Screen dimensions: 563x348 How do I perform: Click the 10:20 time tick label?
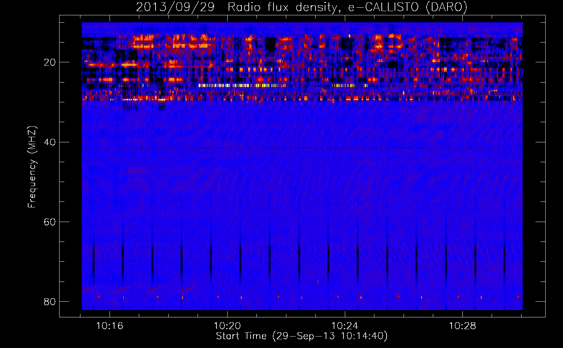227,326
